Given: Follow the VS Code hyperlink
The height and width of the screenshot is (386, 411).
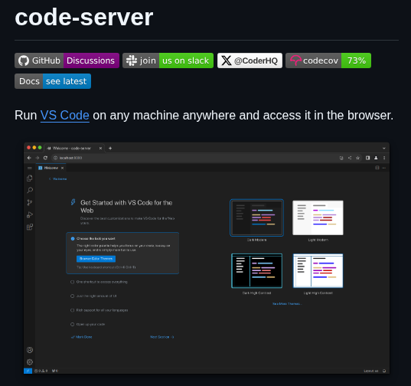Looking at the screenshot, I should click(65, 116).
